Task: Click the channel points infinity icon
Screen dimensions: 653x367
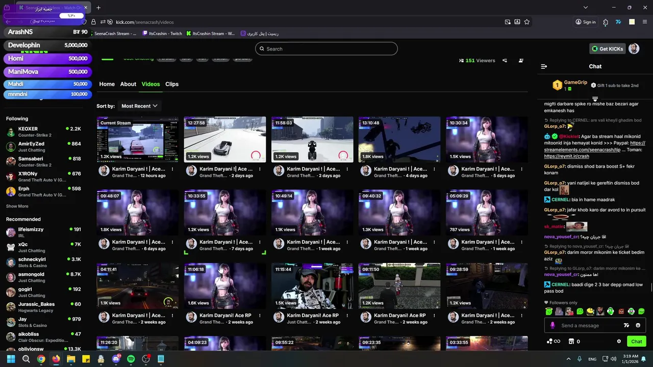Action: pyautogui.click(x=554, y=342)
